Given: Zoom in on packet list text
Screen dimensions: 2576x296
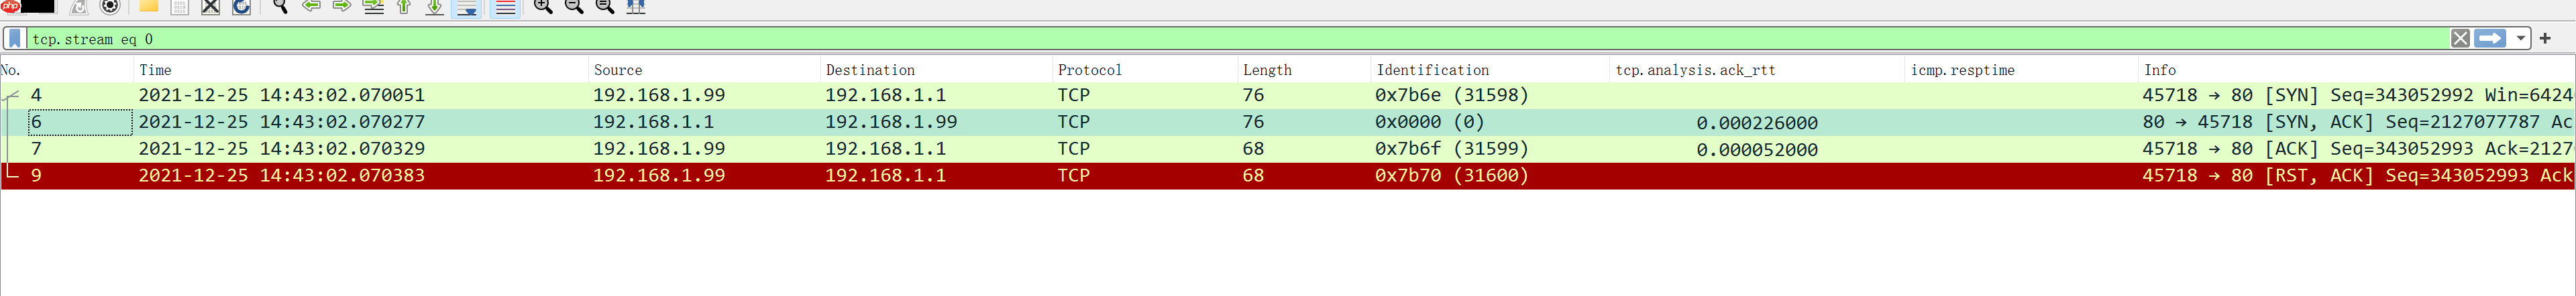Looking at the screenshot, I should (543, 6).
